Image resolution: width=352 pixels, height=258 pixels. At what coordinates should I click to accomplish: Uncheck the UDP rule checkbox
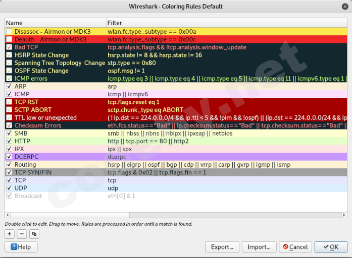click(9, 188)
